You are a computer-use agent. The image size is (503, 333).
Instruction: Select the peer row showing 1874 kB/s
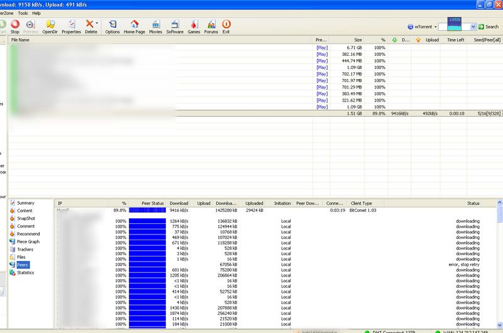click(276, 313)
